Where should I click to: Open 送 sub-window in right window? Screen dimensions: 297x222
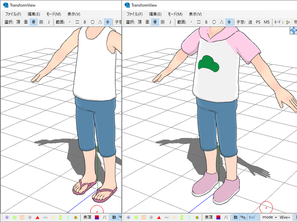click(x=250, y=22)
